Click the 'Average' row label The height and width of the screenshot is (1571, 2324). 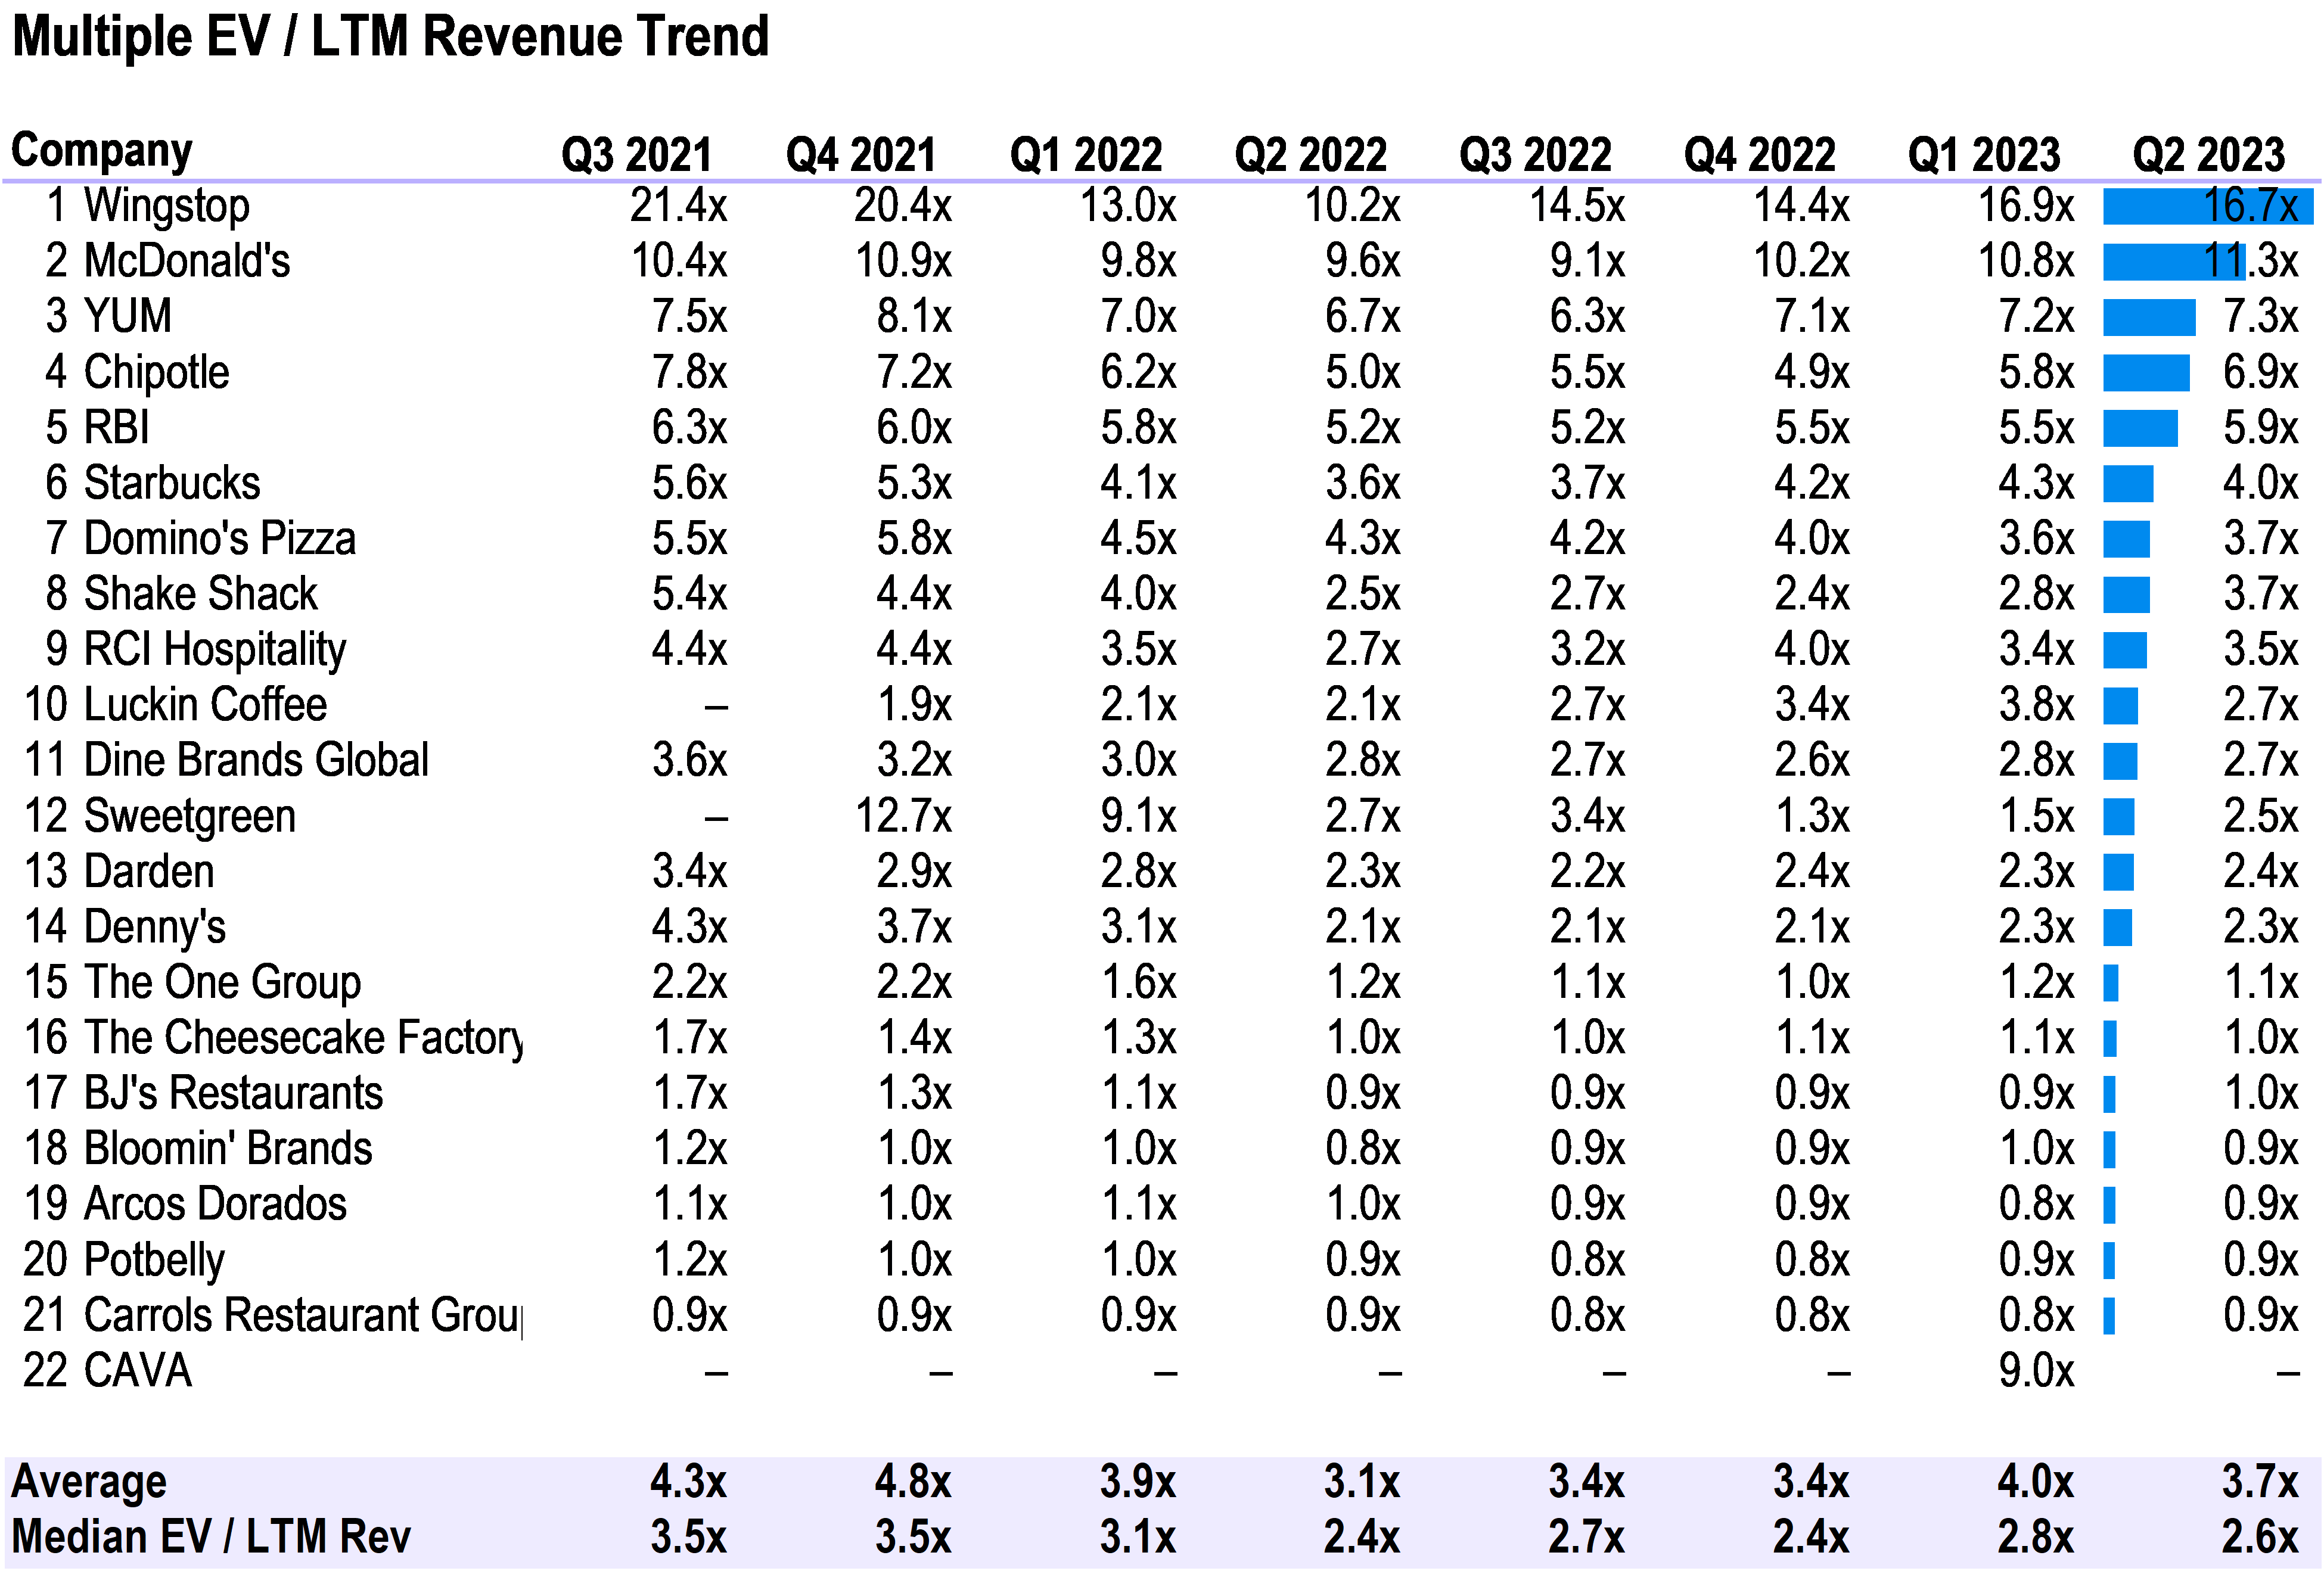coord(89,1482)
